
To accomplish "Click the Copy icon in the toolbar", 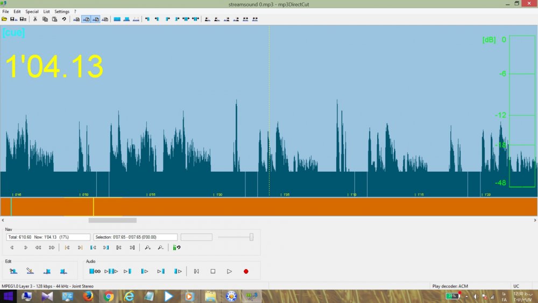I will (45, 19).
